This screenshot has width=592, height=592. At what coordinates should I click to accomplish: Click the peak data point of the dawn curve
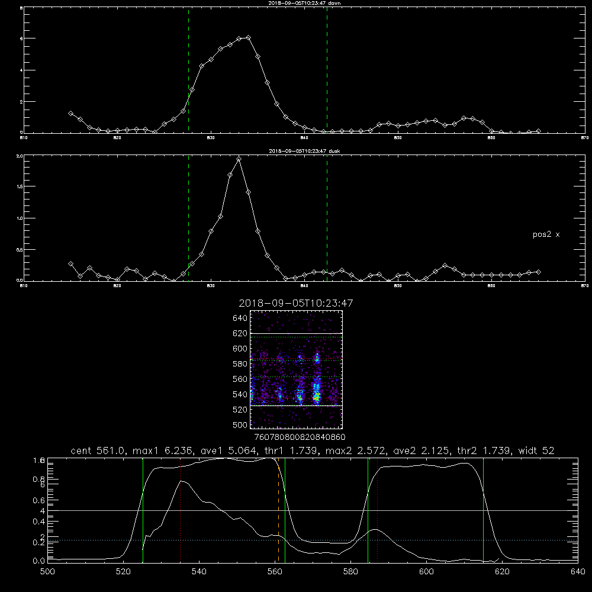coord(248,37)
